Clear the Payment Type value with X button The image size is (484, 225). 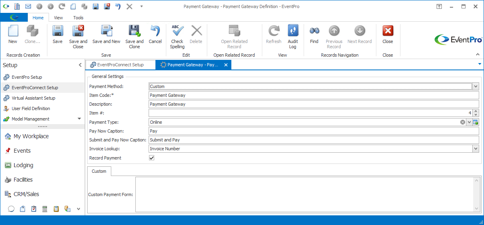(463, 122)
